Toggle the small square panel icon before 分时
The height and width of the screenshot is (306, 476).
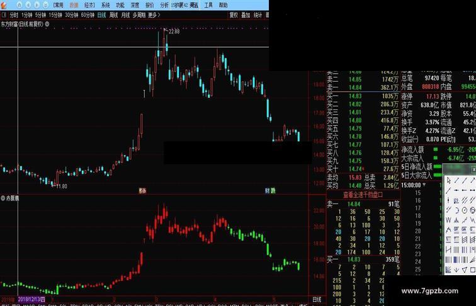[4, 14]
